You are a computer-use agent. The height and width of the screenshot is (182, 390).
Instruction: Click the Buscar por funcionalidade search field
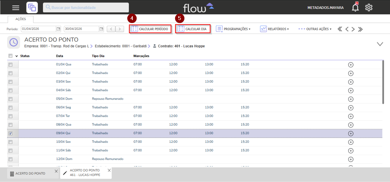pos(86,7)
